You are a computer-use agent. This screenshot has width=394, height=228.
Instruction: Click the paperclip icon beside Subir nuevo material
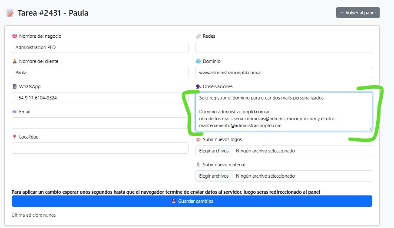pos(198,165)
